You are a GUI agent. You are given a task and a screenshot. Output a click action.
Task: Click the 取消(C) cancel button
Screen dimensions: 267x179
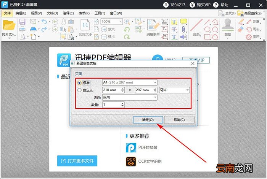pos(179,120)
